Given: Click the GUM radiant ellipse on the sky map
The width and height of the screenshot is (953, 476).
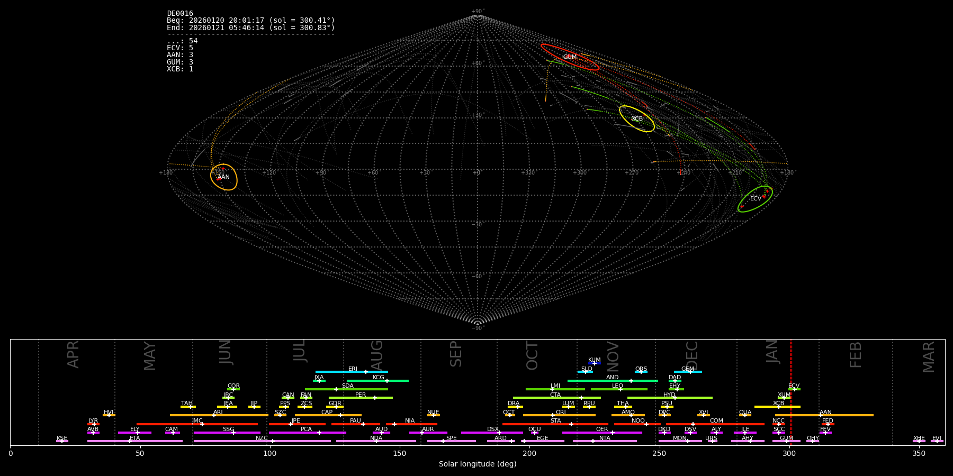Looking at the screenshot, I should (570, 57).
